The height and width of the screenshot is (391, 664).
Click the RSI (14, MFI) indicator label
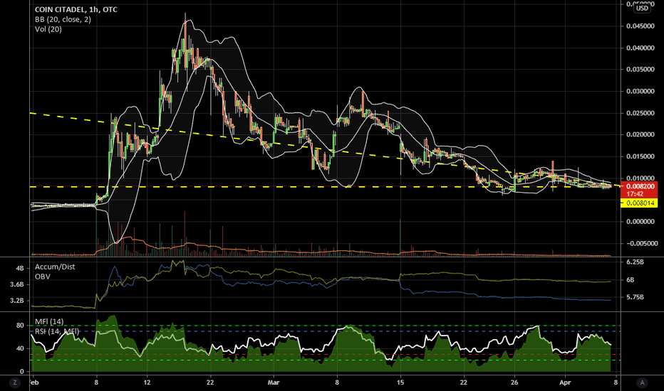[57, 331]
